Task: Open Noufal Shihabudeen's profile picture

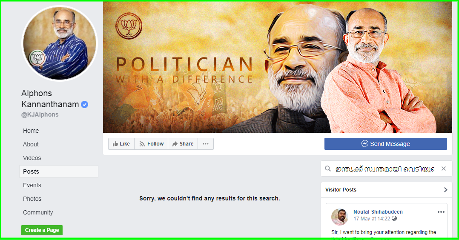Action: coord(340,217)
